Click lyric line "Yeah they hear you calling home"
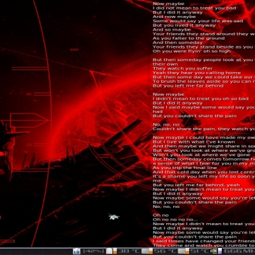The height and width of the screenshot is (255, 255). click(x=196, y=73)
